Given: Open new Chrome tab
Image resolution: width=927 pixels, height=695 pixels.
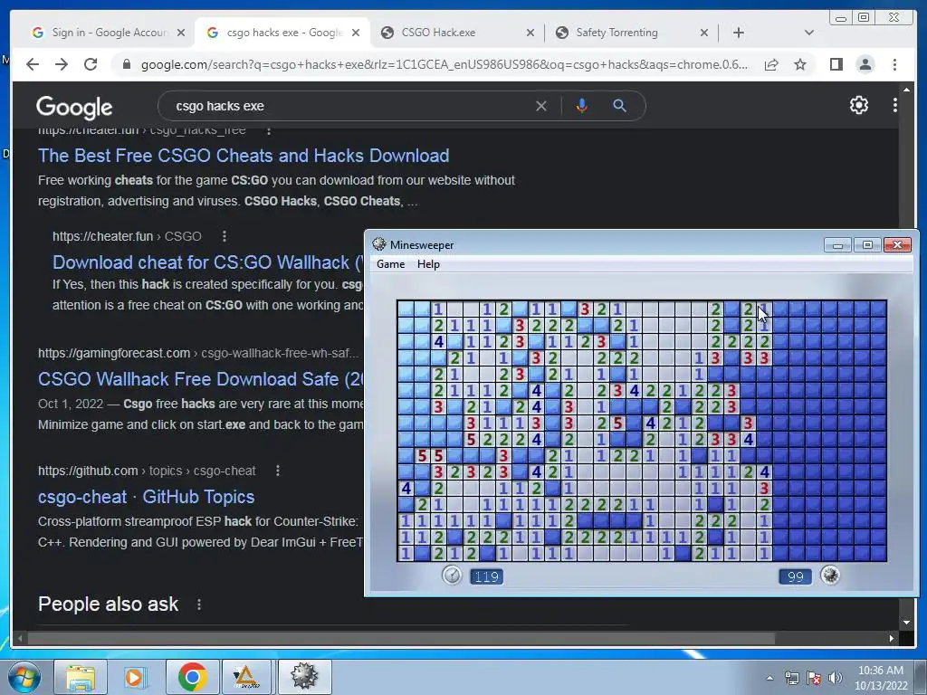Looking at the screenshot, I should [739, 33].
